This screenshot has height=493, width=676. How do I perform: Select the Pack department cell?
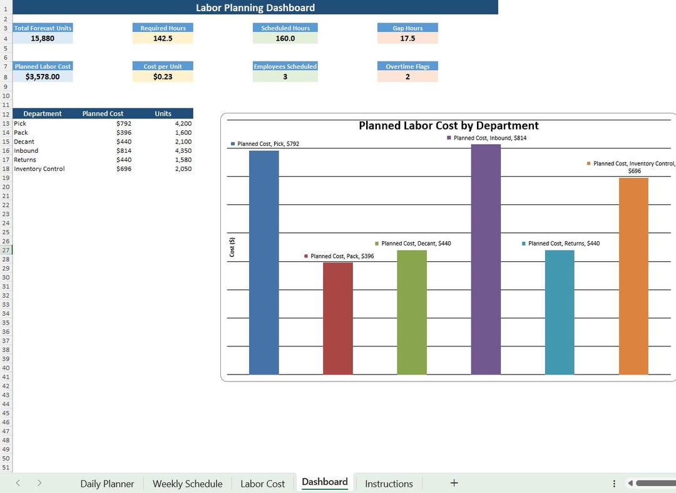pos(43,132)
